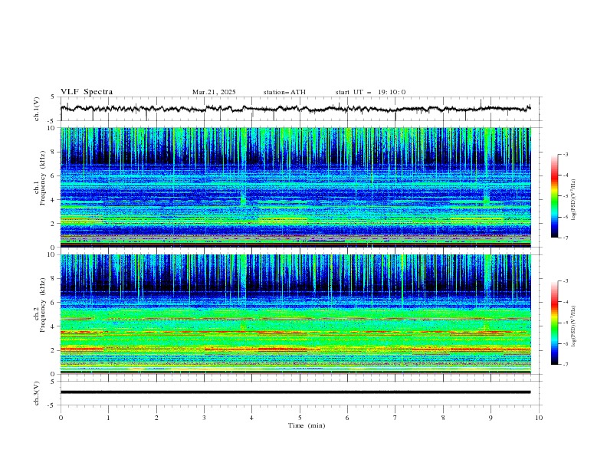Screen dimensions: 607x469
Task: Click the "6" kHz tick on ch.2 spectrogram
Action: coord(54,303)
